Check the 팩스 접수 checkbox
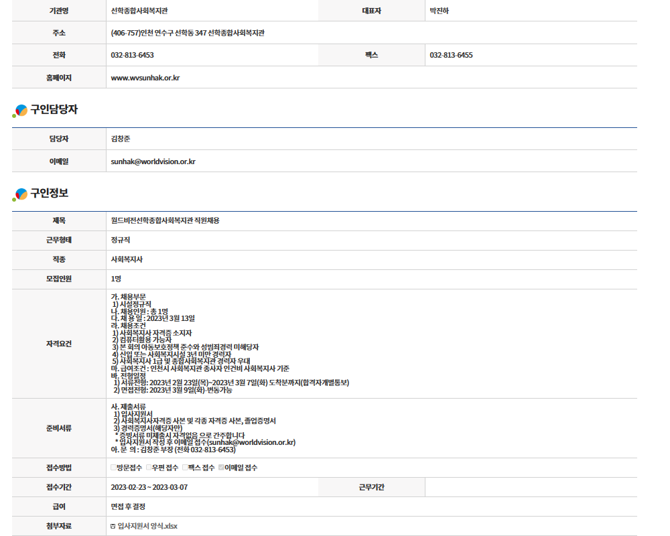This screenshot has width=670, height=536. pos(185,468)
